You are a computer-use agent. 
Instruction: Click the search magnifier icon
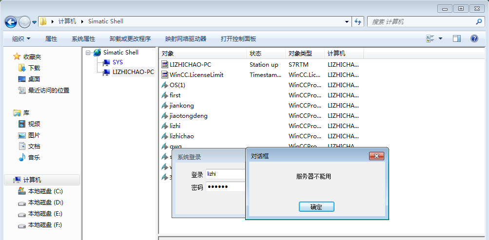point(479,21)
